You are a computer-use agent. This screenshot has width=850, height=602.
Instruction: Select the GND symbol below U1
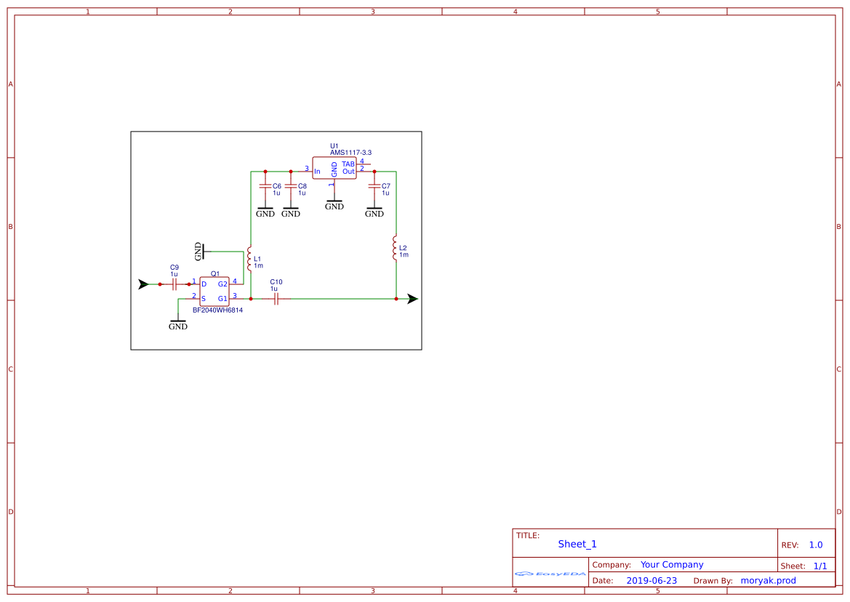[334, 202]
